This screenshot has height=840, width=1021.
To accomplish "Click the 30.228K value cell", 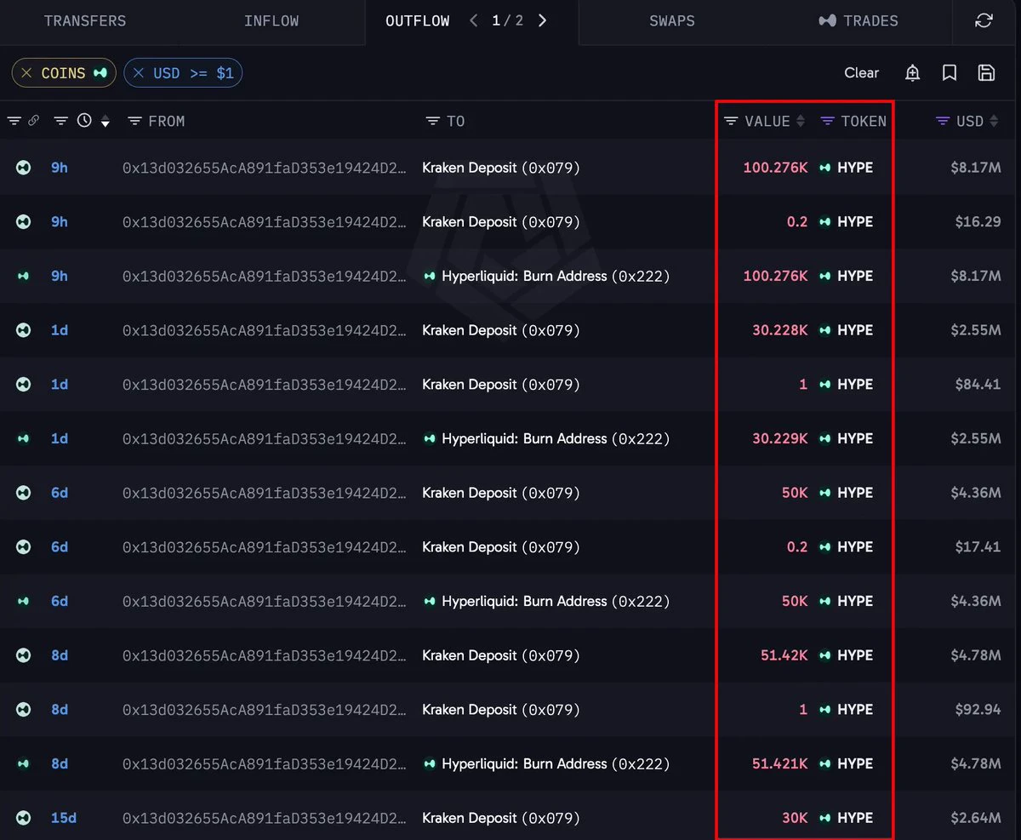I will (780, 330).
